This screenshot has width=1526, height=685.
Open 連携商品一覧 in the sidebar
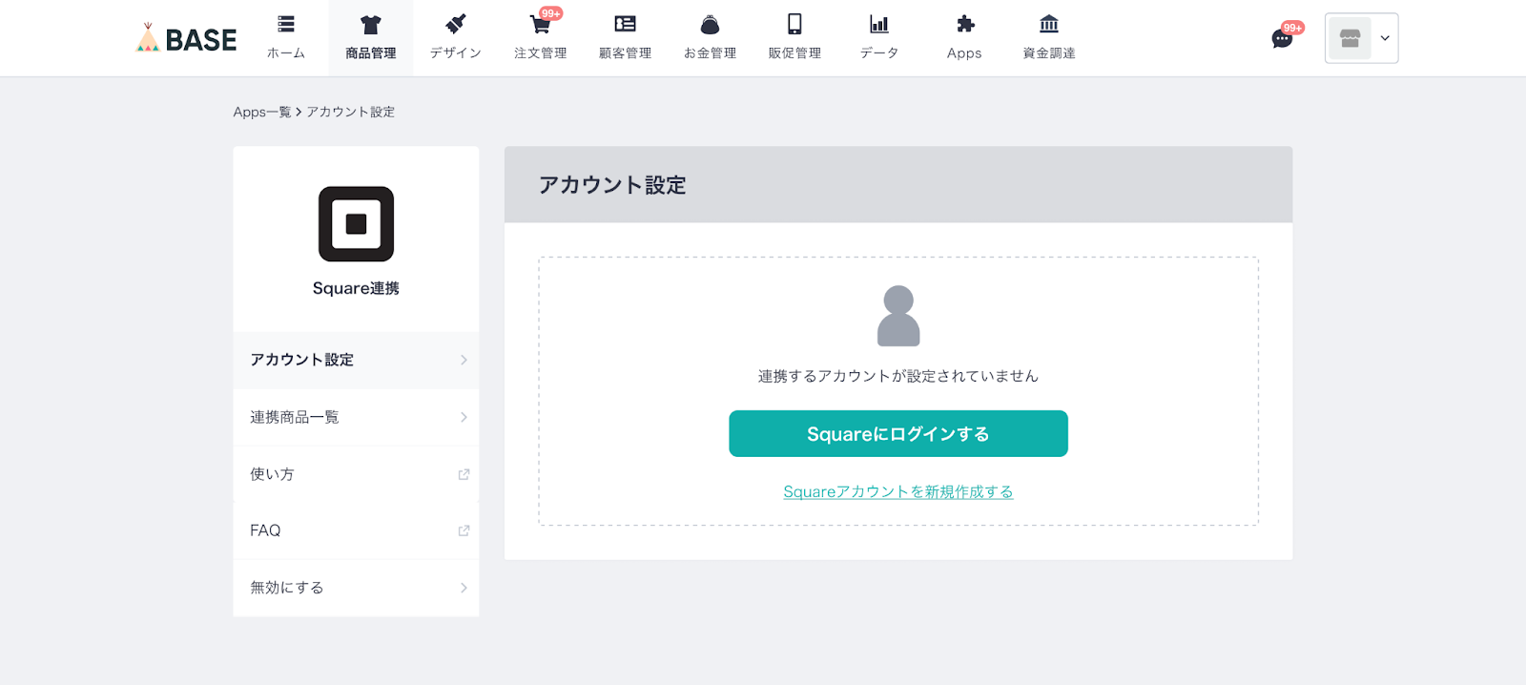[356, 417]
